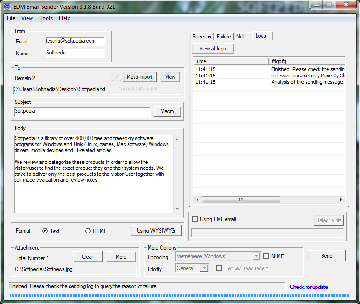Open the Tools menu
This screenshot has height=304, width=360.
[x=46, y=18]
